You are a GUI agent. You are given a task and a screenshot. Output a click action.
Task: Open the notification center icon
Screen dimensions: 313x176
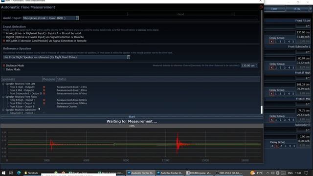tap(307, 173)
